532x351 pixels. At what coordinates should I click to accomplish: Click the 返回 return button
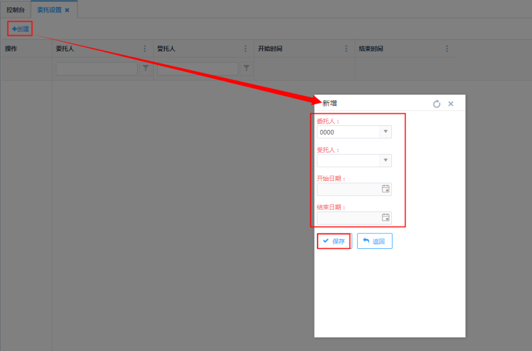coord(375,241)
